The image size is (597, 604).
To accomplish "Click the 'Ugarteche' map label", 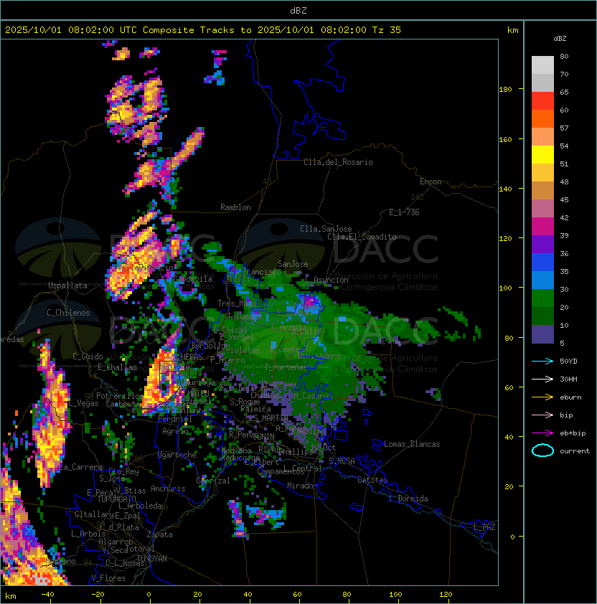I will (177, 455).
